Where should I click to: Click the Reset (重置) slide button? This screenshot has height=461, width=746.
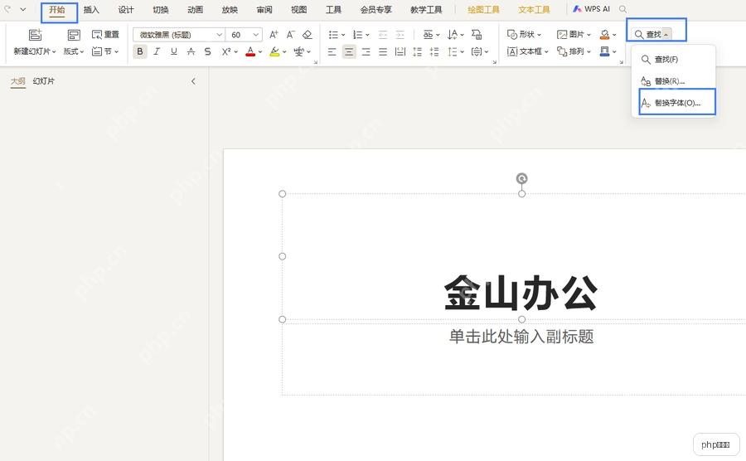(105, 35)
